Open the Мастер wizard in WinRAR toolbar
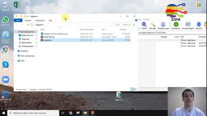 coord(152,26)
